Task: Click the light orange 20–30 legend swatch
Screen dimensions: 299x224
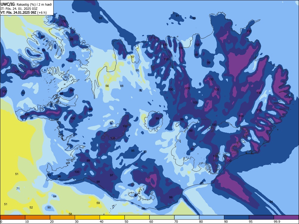Action: [x=62, y=217]
